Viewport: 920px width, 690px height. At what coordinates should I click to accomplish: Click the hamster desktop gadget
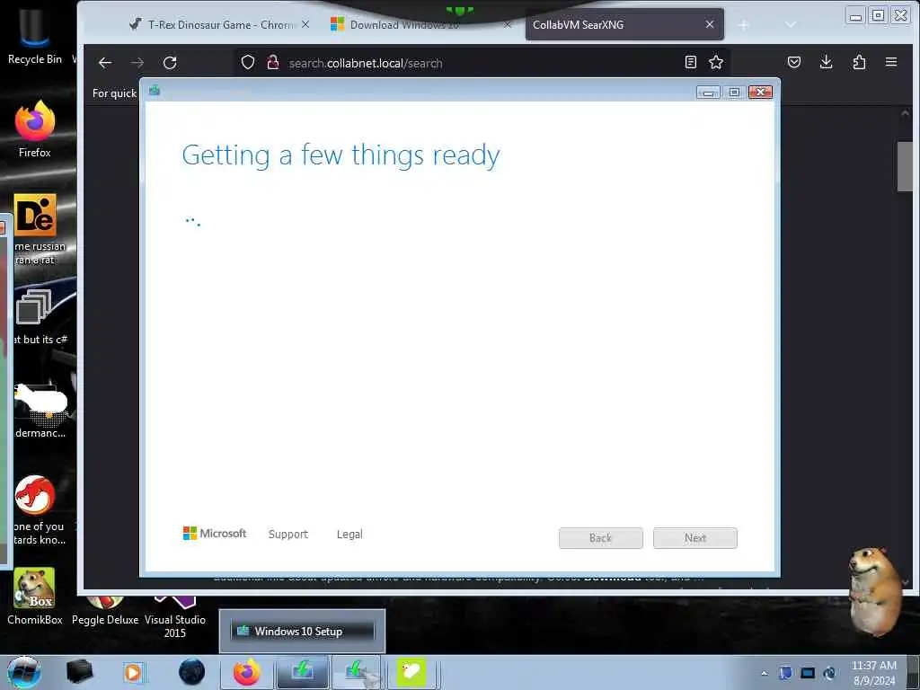875,590
